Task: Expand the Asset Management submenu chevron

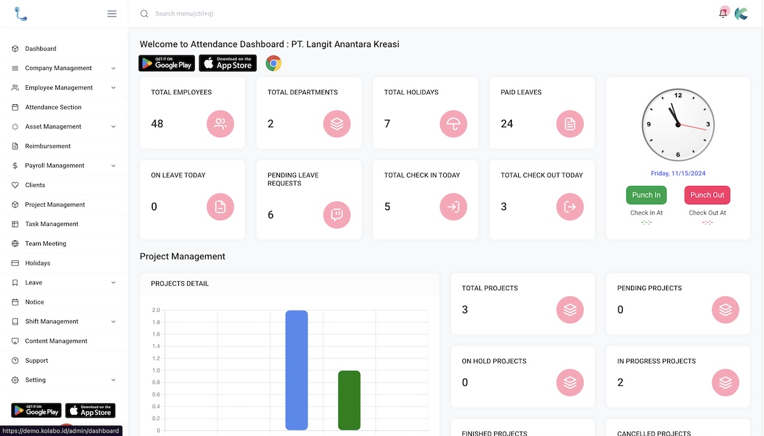Action: click(113, 127)
